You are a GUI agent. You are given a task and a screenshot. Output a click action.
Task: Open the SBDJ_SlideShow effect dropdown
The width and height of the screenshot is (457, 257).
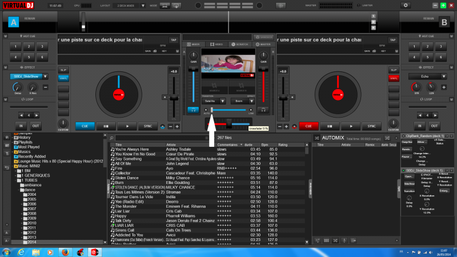(x=45, y=76)
